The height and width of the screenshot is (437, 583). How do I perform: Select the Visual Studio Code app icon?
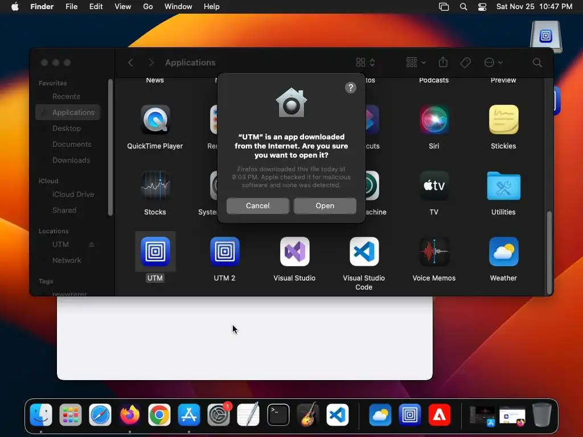pos(364,252)
